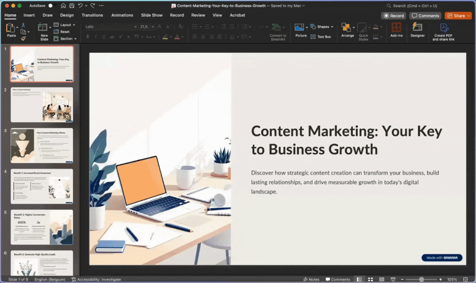476x283 pixels.
Task: Open the Shapes dropdown
Action: (323, 26)
